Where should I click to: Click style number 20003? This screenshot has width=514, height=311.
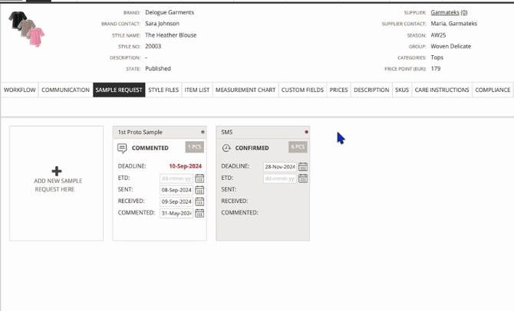pyautogui.click(x=153, y=46)
